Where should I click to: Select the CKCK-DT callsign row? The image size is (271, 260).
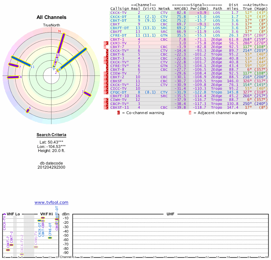189,17
